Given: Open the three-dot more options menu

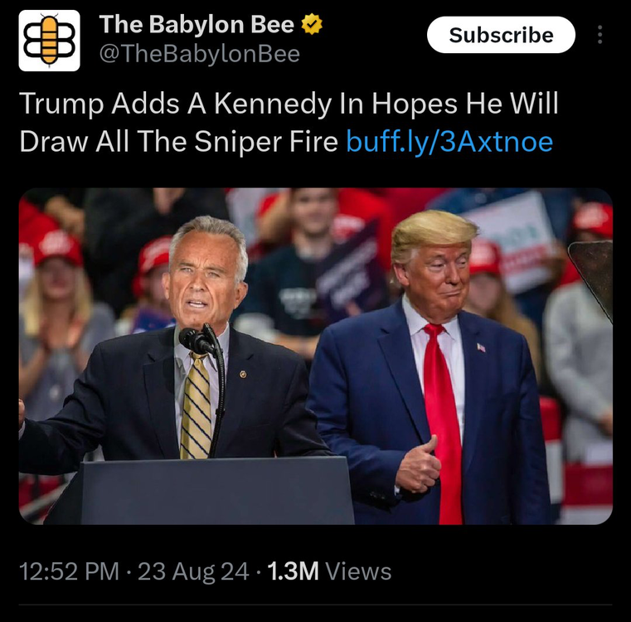Looking at the screenshot, I should tap(599, 35).
